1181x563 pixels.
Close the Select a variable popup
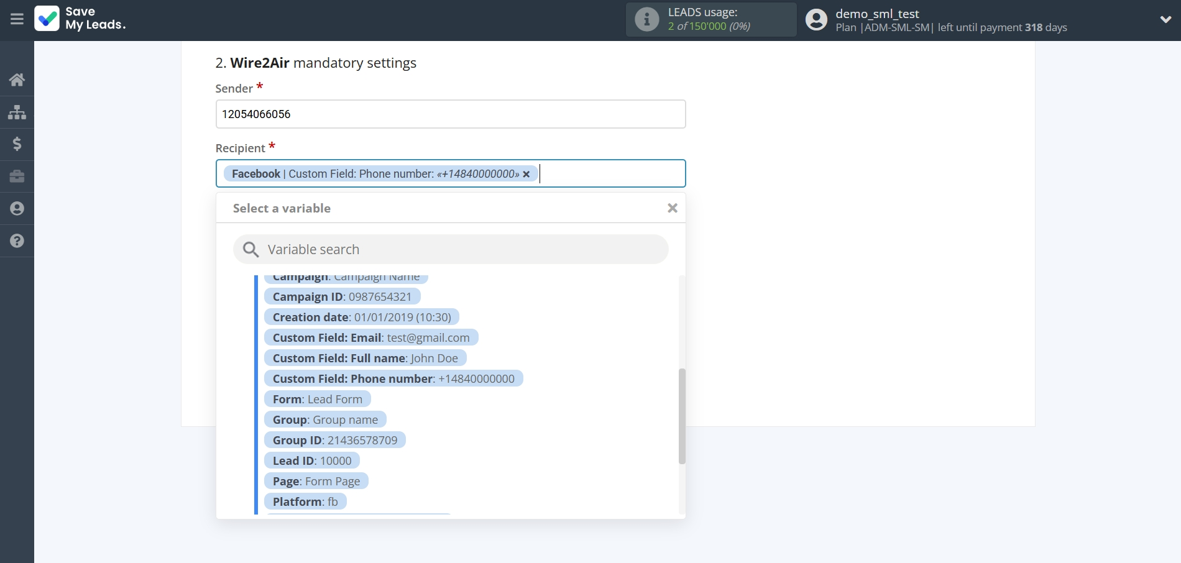tap(672, 208)
